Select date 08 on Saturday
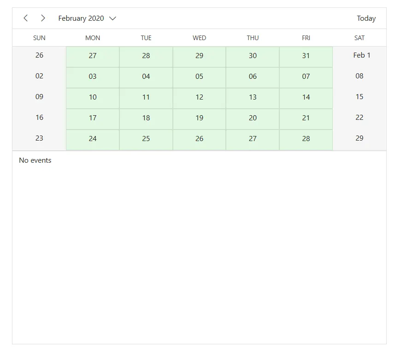This screenshot has height=354, width=401. (x=360, y=77)
